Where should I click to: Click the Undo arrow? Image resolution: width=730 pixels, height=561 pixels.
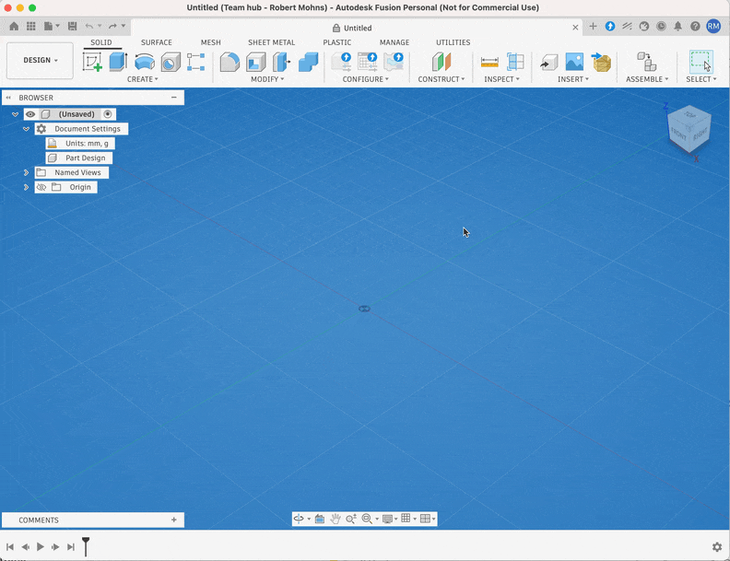tap(88, 26)
